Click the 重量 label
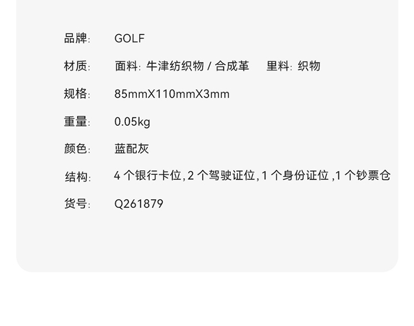 pyautogui.click(x=76, y=121)
